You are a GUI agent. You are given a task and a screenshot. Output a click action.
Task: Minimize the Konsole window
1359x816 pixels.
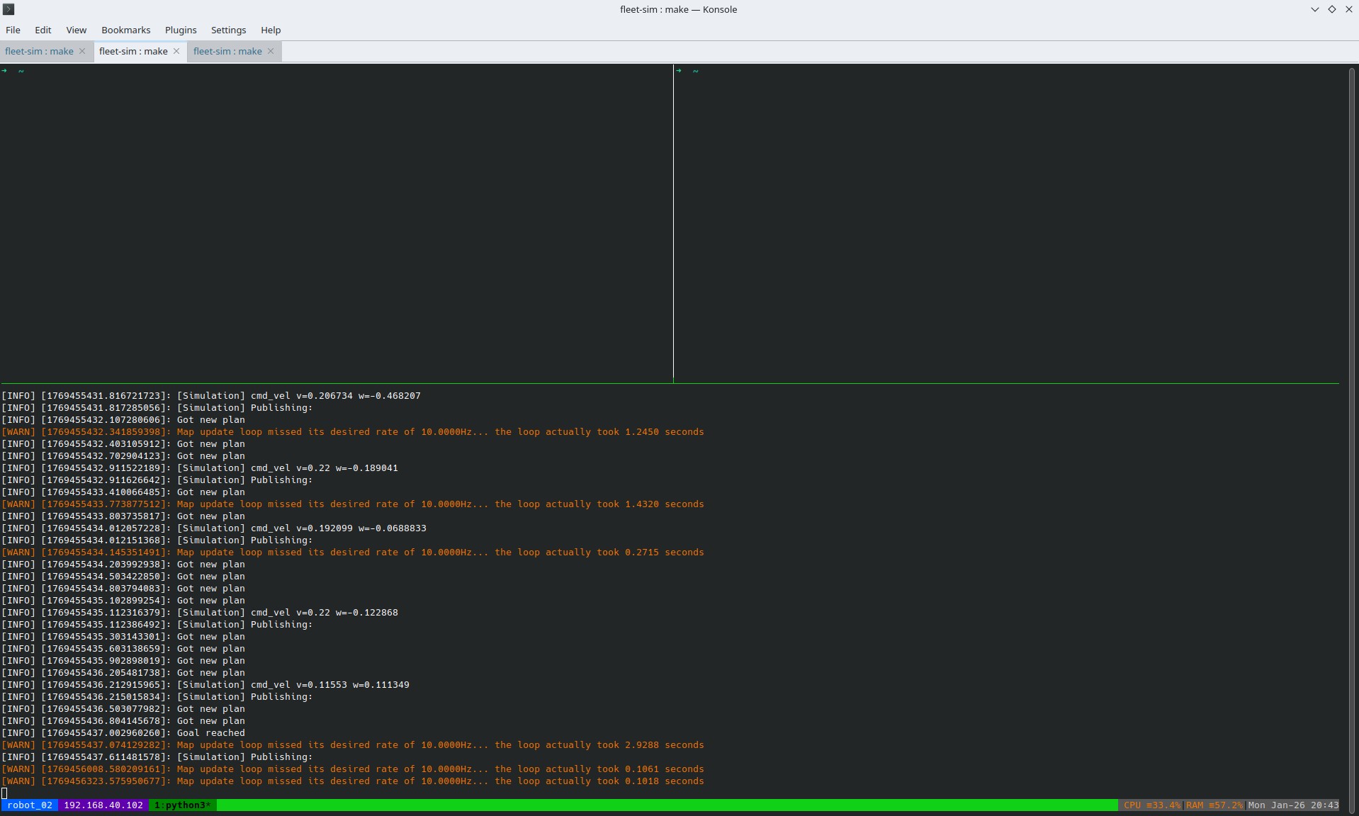click(1315, 9)
